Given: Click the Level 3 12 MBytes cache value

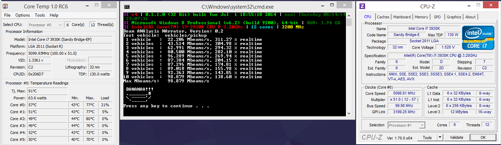Looking at the screenshot, I should (x=459, y=112).
